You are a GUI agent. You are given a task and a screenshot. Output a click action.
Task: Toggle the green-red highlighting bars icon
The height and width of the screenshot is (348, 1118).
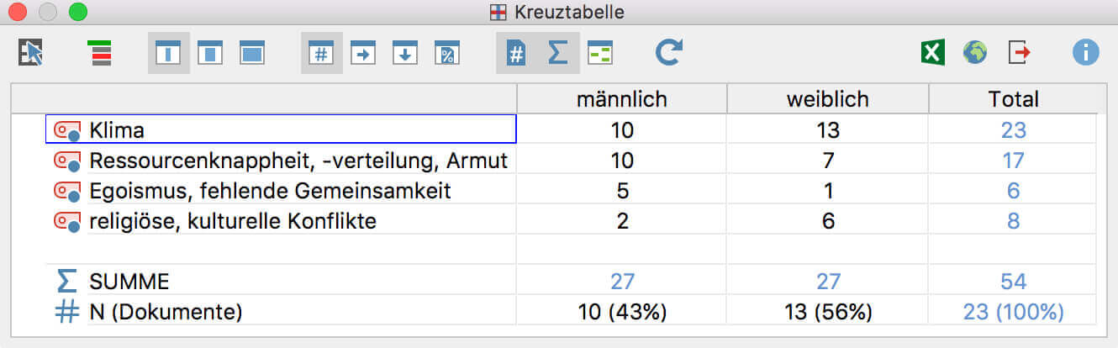99,53
